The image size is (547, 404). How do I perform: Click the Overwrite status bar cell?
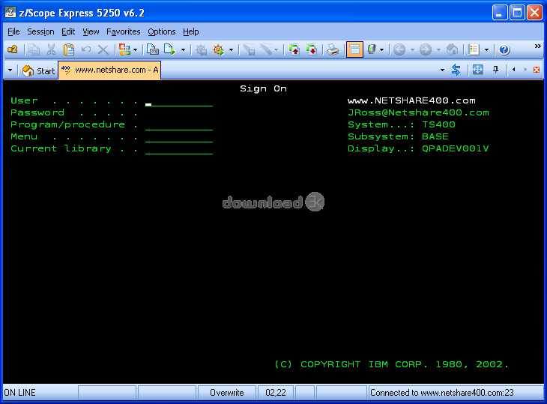(227, 393)
